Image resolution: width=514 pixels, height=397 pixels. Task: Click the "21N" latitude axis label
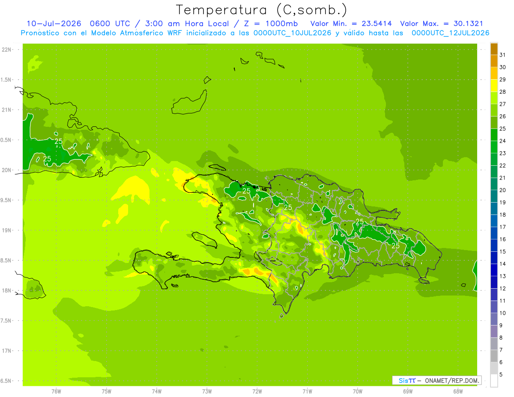pyautogui.click(x=6, y=110)
